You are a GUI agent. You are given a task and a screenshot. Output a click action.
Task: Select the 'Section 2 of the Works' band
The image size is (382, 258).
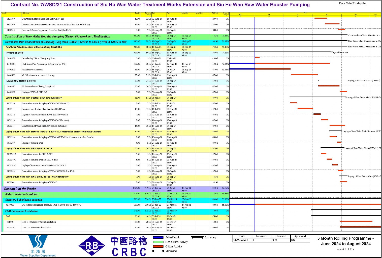116,189
